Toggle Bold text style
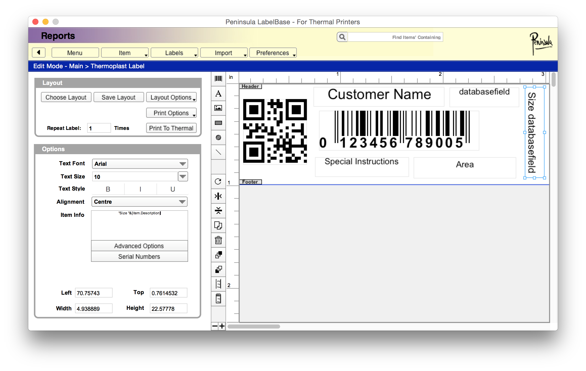 point(108,189)
